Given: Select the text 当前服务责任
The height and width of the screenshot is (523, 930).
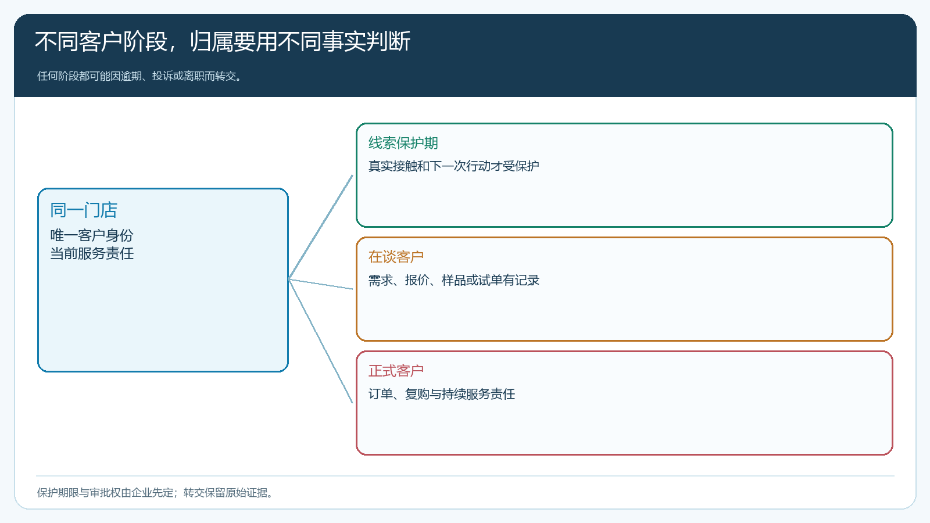Looking at the screenshot, I should point(92,253).
